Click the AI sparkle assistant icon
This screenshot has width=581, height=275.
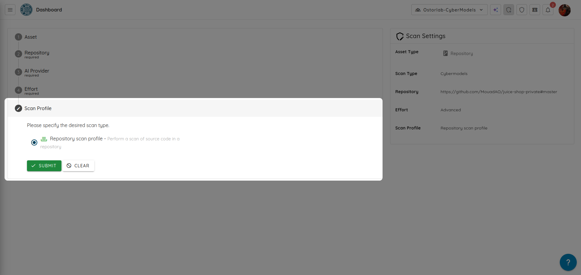pyautogui.click(x=496, y=10)
